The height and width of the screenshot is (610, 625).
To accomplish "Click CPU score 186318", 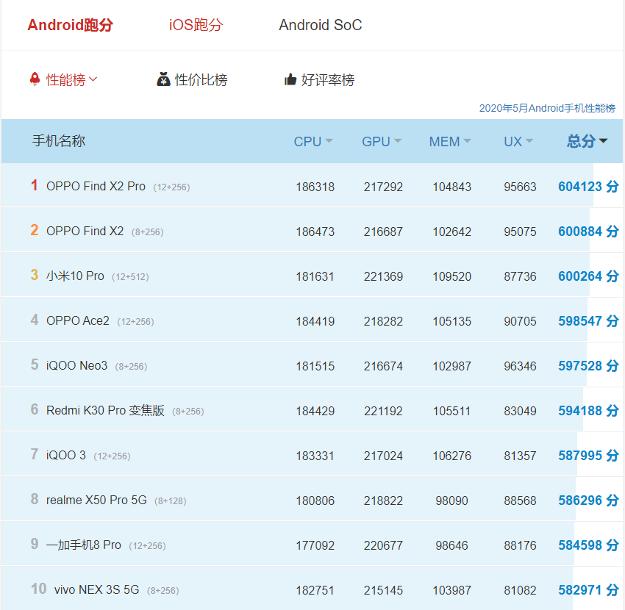I will click(315, 187).
